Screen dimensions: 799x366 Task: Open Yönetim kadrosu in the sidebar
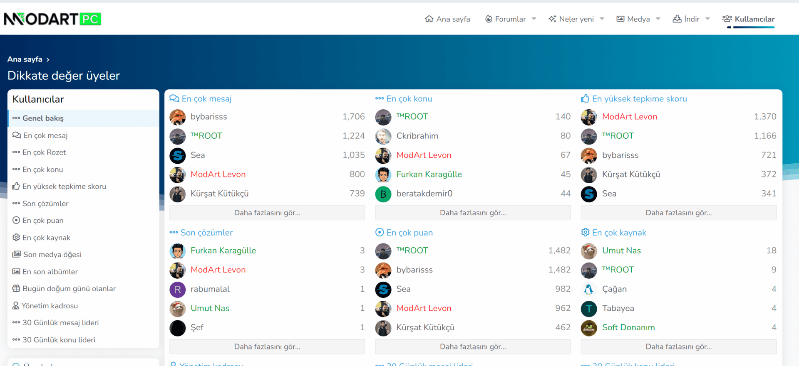coord(50,306)
